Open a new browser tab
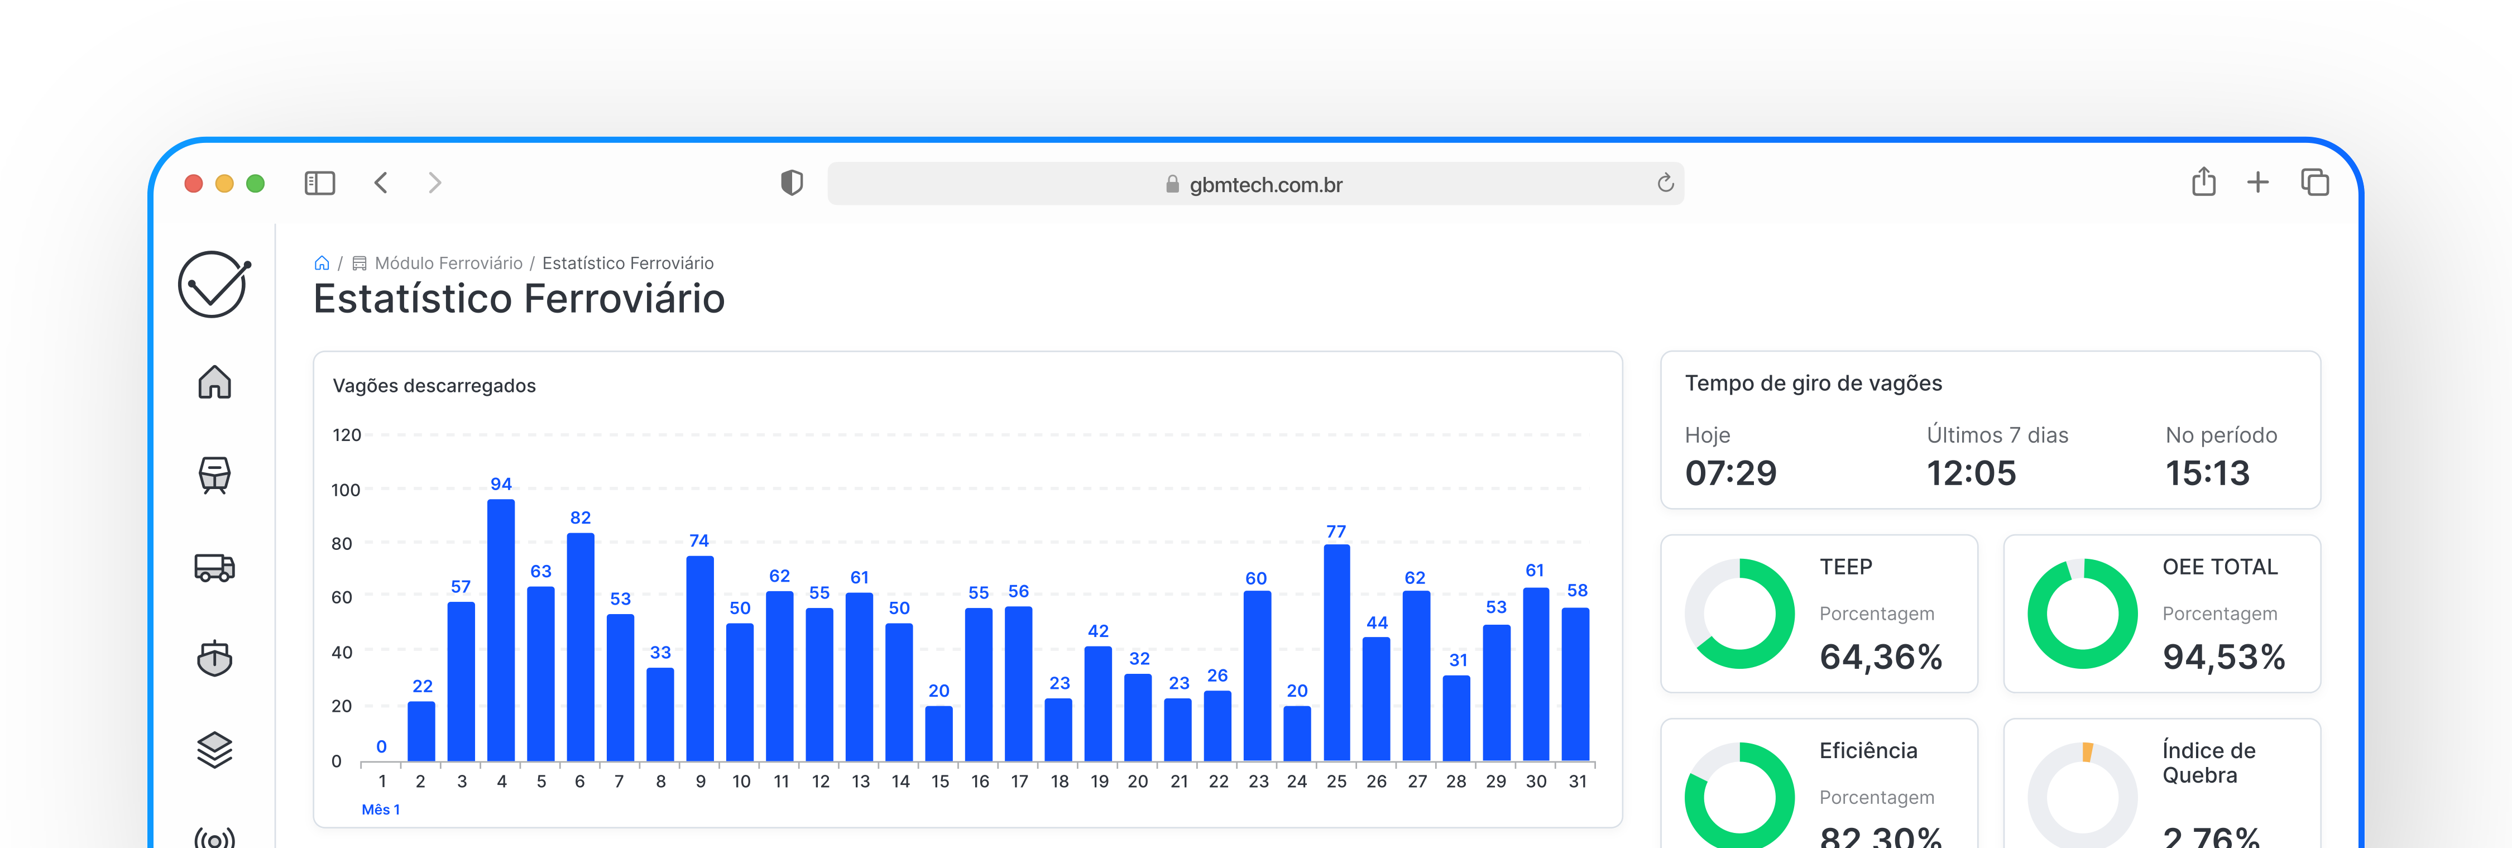The height and width of the screenshot is (848, 2512). 2257,183
